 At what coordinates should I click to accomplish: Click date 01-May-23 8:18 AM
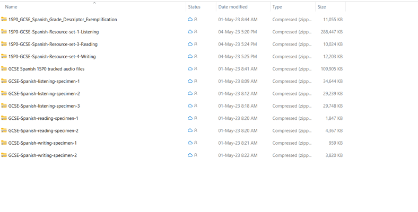tap(238, 105)
